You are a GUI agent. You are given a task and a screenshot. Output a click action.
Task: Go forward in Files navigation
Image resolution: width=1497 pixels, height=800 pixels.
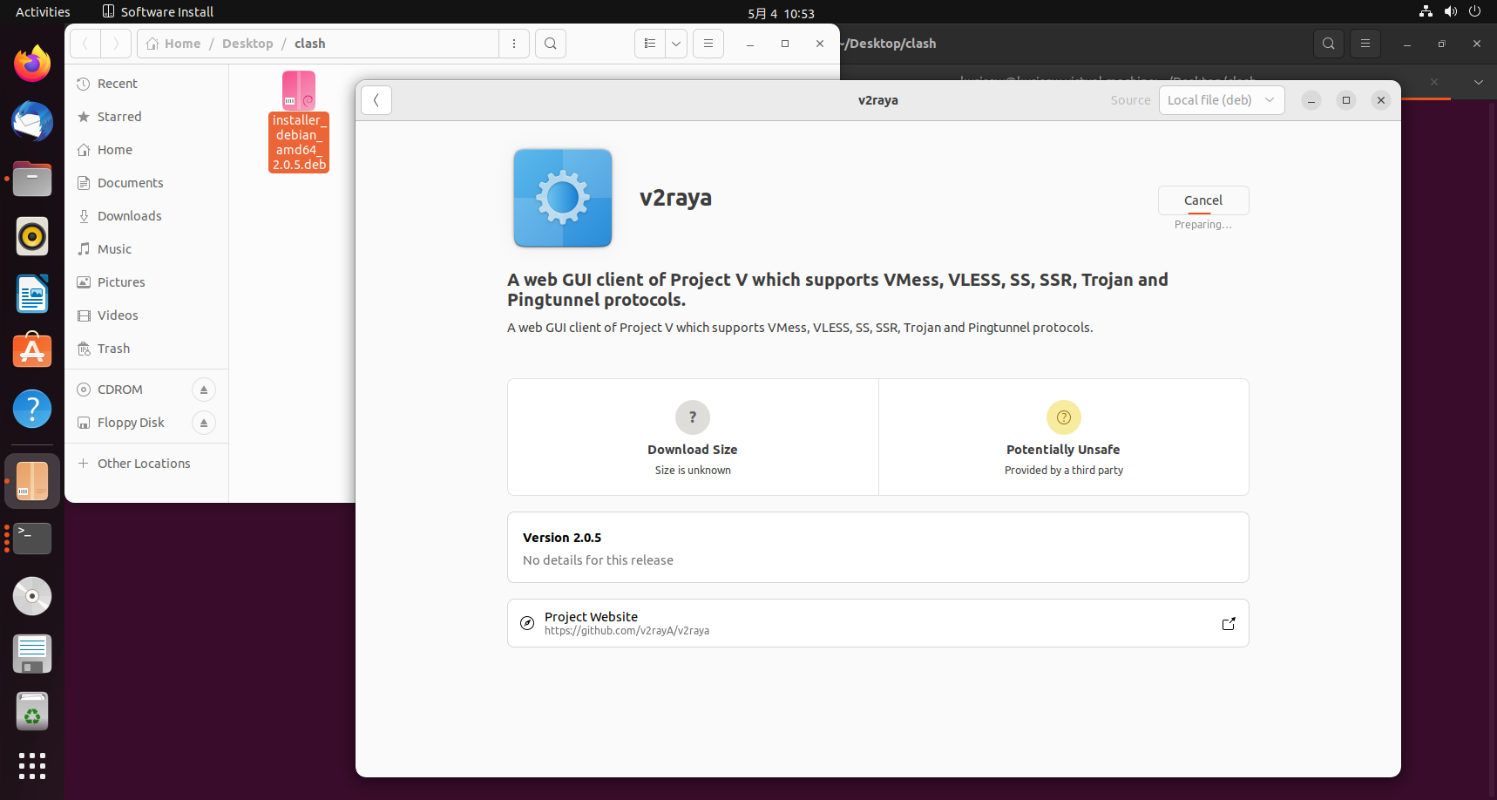click(x=116, y=44)
